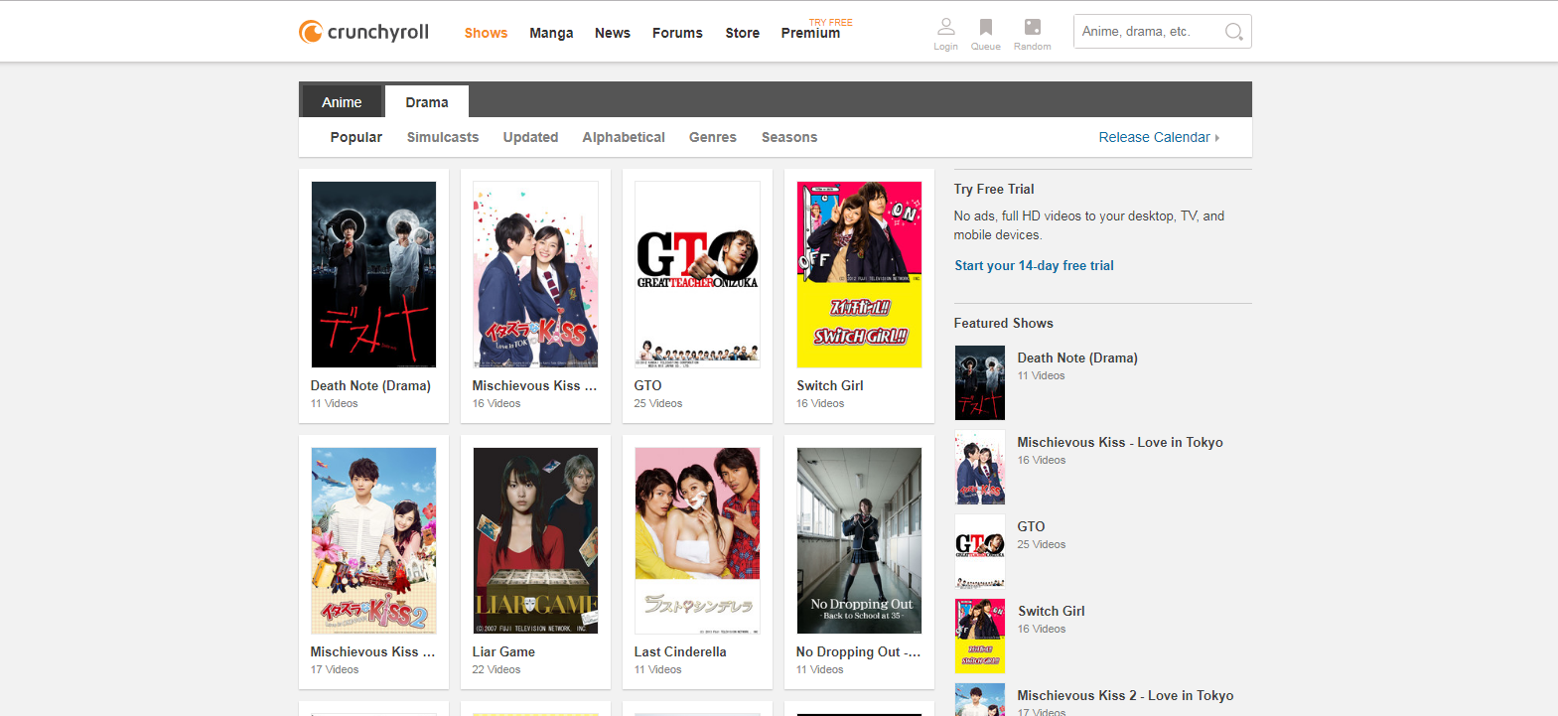Open the Last Cinderella poster
This screenshot has height=716, width=1558.
coord(697,540)
